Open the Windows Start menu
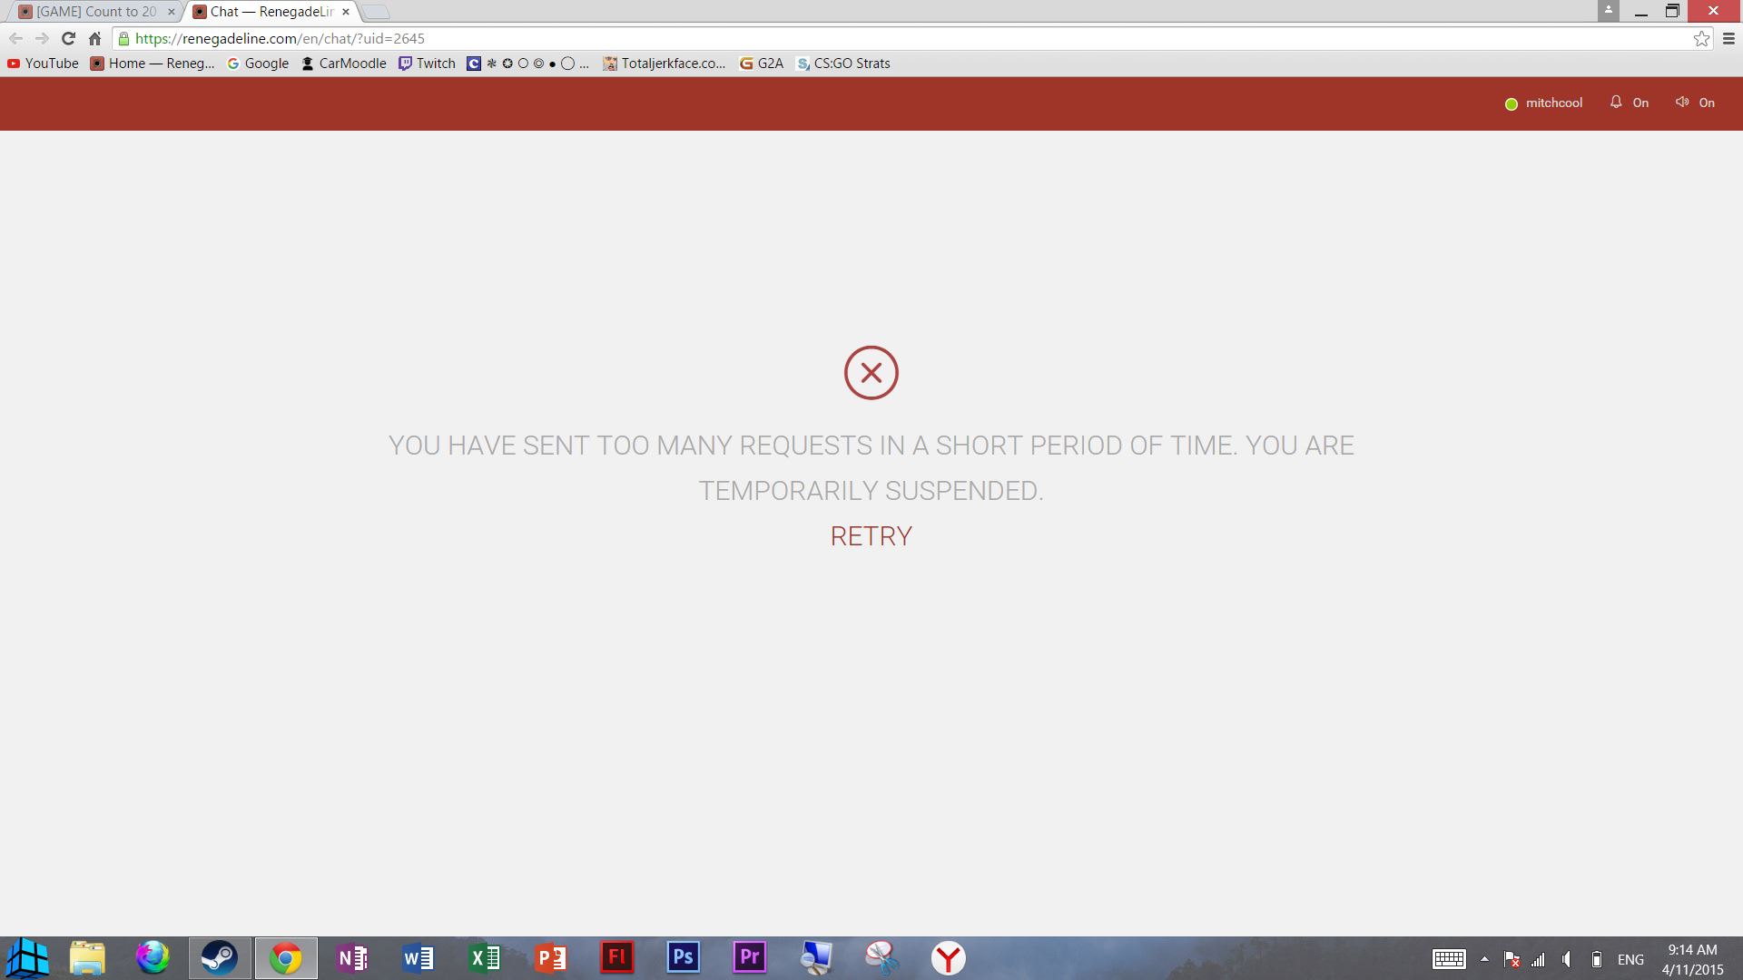 coord(27,958)
